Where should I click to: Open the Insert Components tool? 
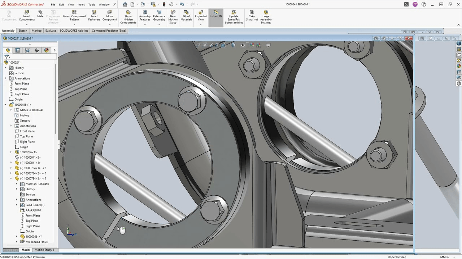pos(26,16)
